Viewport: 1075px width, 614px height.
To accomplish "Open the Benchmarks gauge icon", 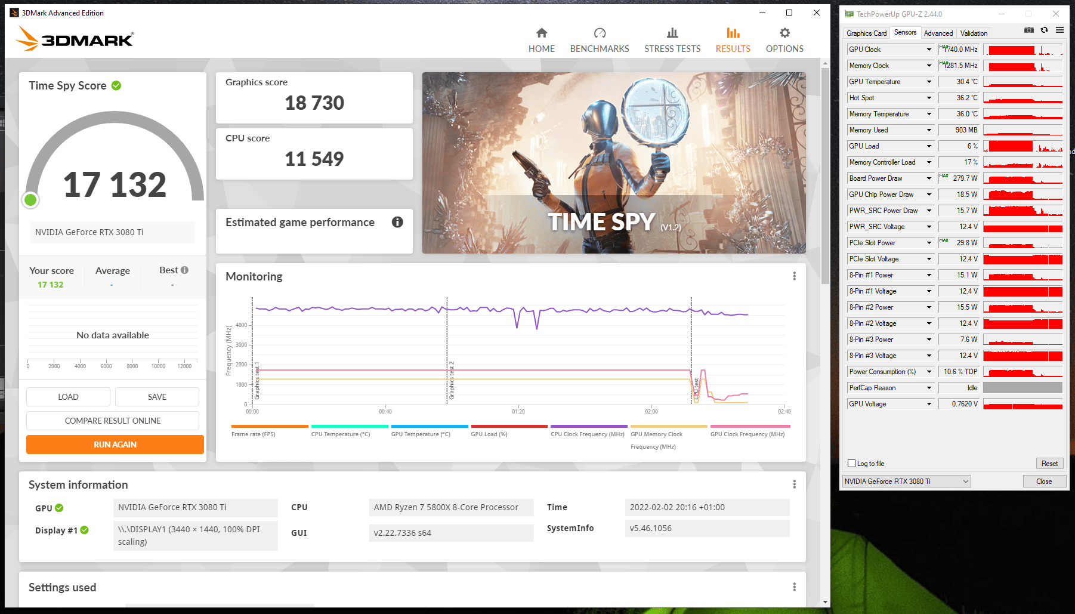I will click(600, 33).
